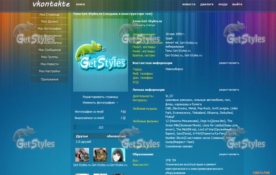Open the 115 друзей list
This screenshot has width=276, height=175.
pos(83,142)
